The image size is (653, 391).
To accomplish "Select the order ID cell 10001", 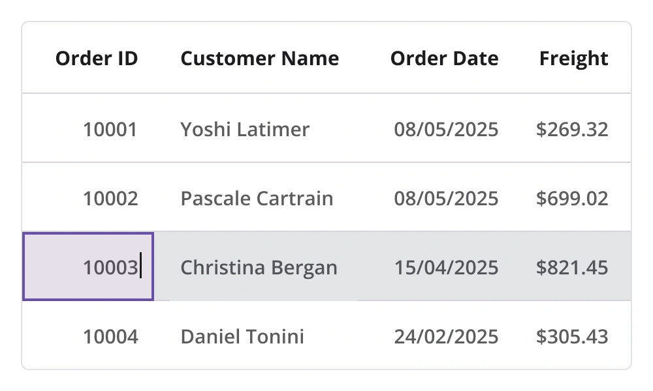I will [x=110, y=129].
